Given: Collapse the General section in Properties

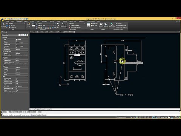Looking at the screenshot, I should (x=27, y=37).
